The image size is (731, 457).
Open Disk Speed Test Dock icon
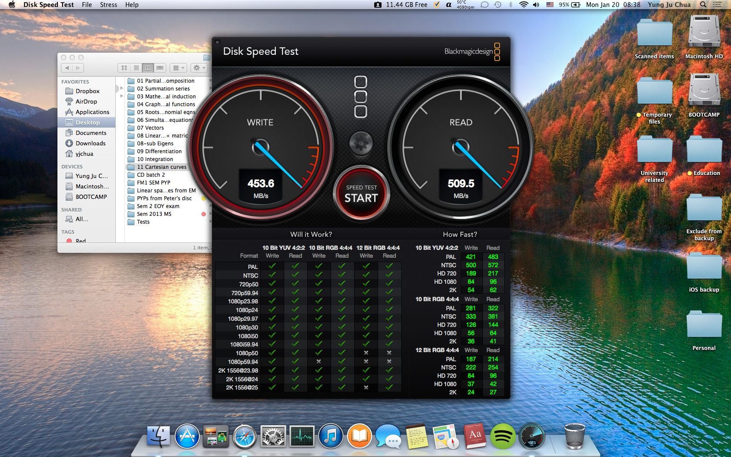pyautogui.click(x=532, y=436)
